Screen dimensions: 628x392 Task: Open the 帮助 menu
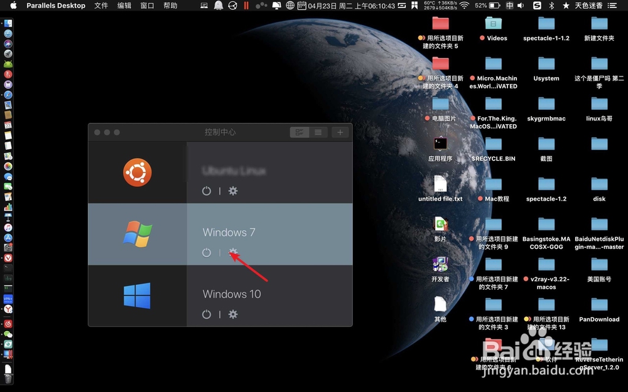click(x=171, y=6)
